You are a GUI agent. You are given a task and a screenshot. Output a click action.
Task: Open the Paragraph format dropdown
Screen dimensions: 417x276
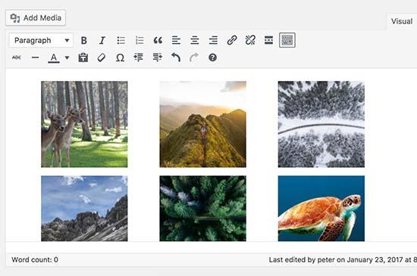41,40
